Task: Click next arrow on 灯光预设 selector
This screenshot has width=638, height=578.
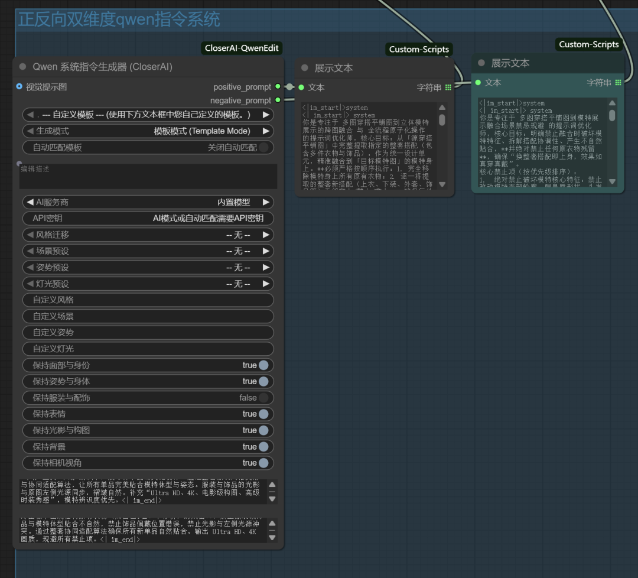Action: tap(266, 284)
